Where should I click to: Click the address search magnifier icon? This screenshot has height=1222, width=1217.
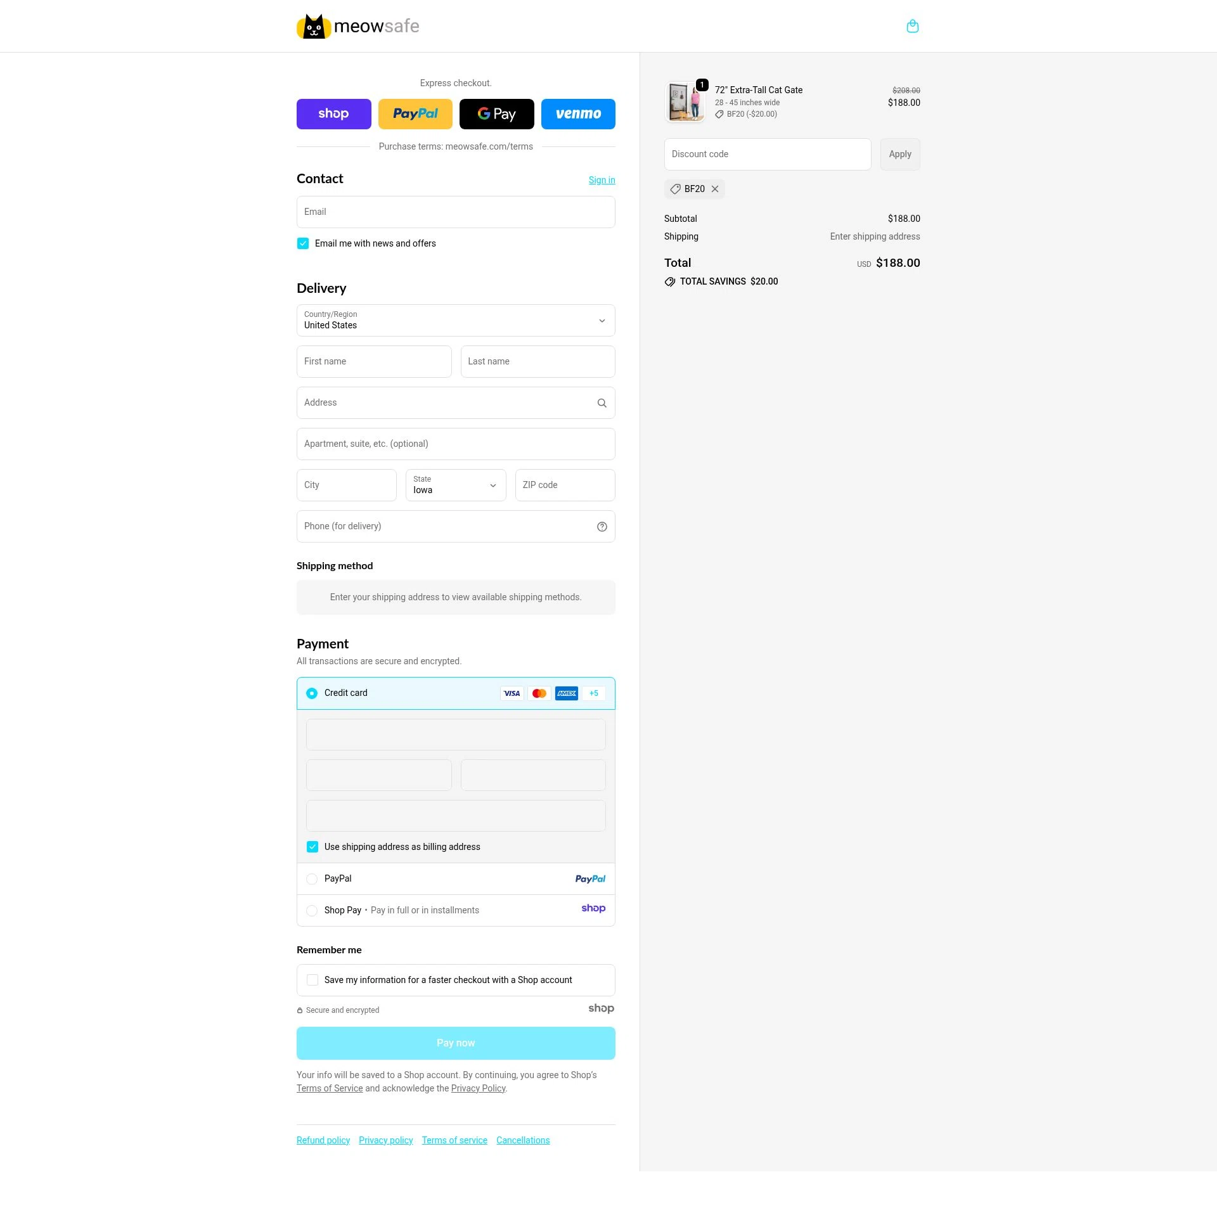point(601,402)
